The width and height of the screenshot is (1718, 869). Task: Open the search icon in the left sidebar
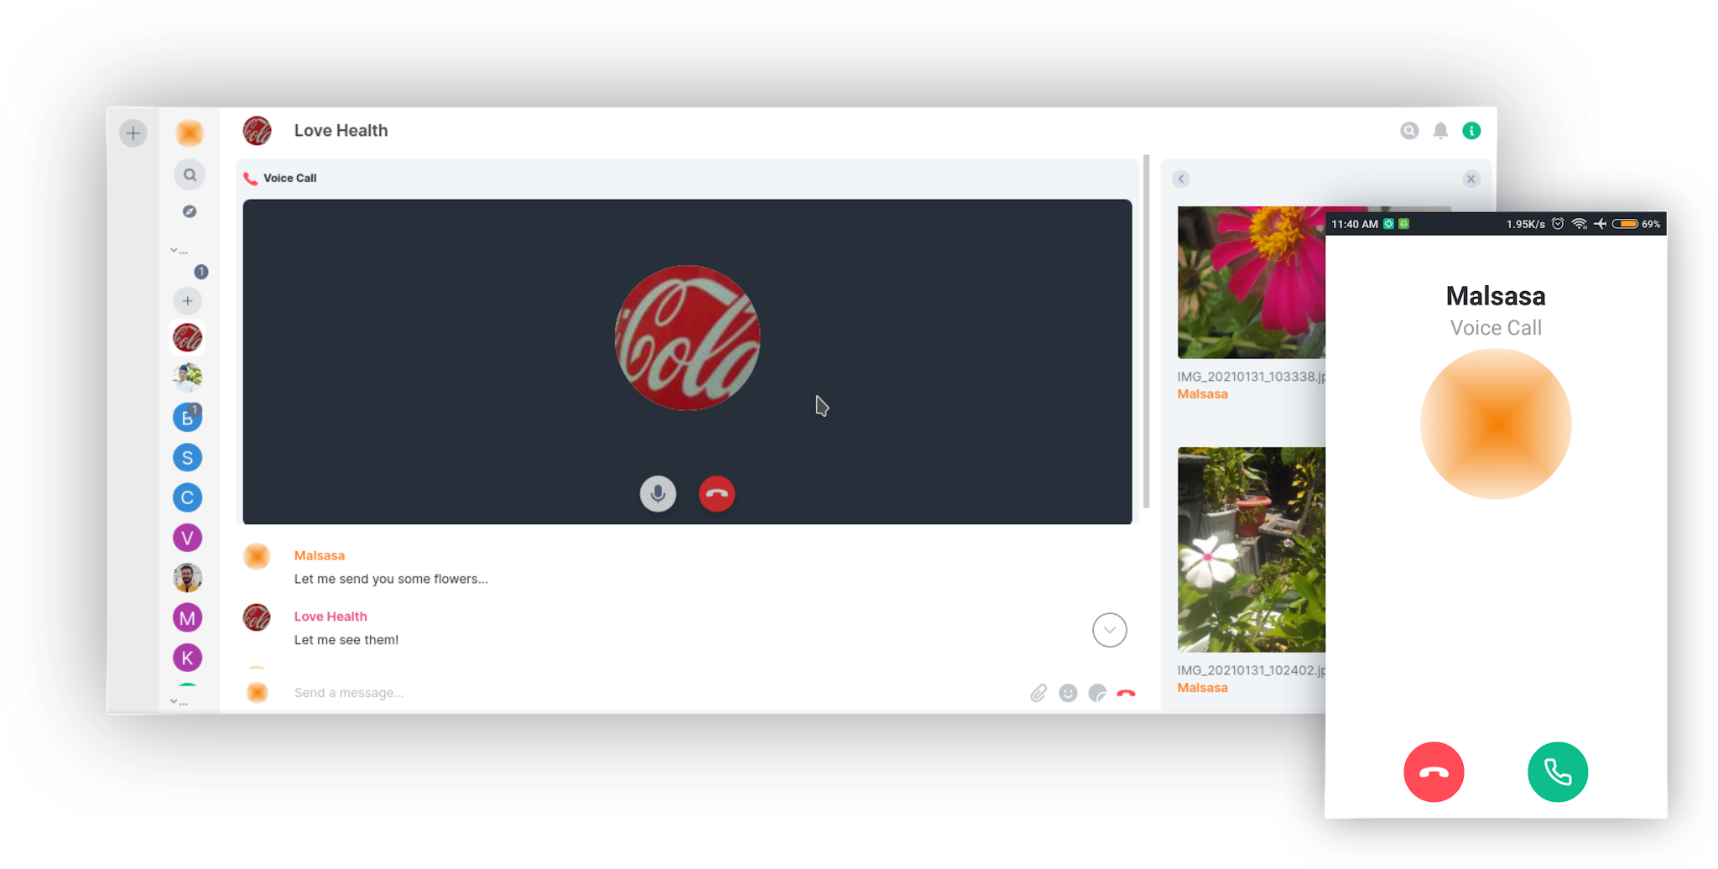190,174
